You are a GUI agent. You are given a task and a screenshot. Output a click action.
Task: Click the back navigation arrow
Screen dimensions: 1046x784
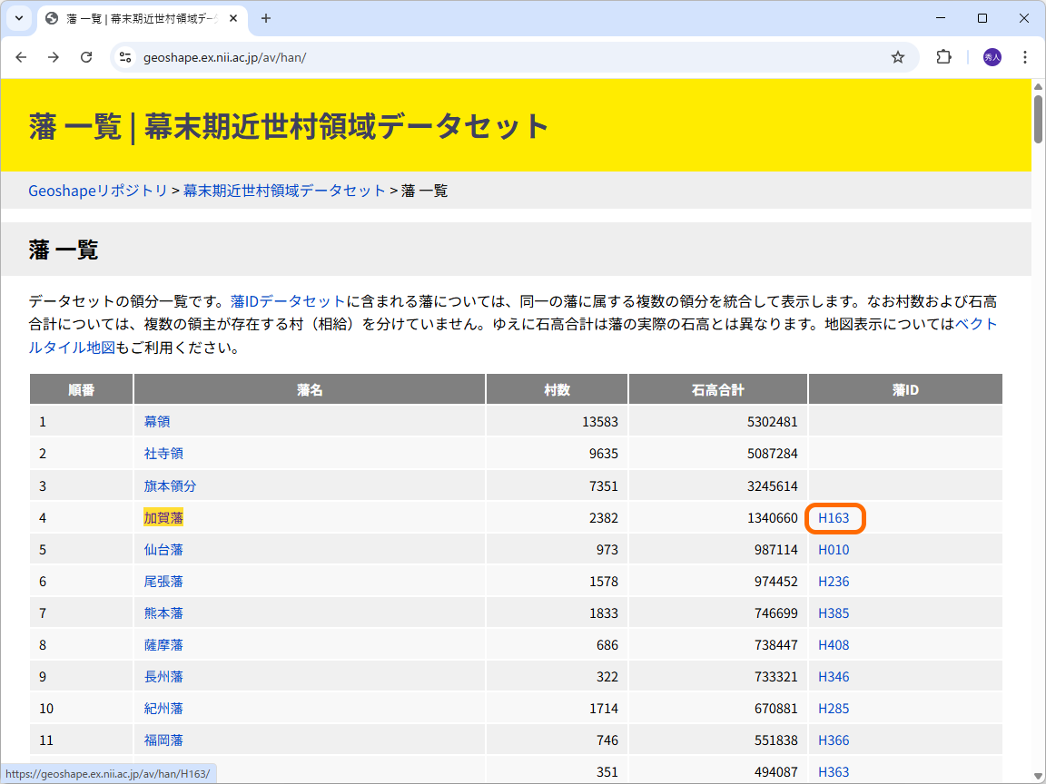point(21,56)
